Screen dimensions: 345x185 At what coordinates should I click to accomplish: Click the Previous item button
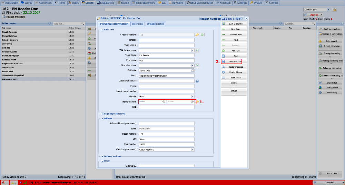234,35
